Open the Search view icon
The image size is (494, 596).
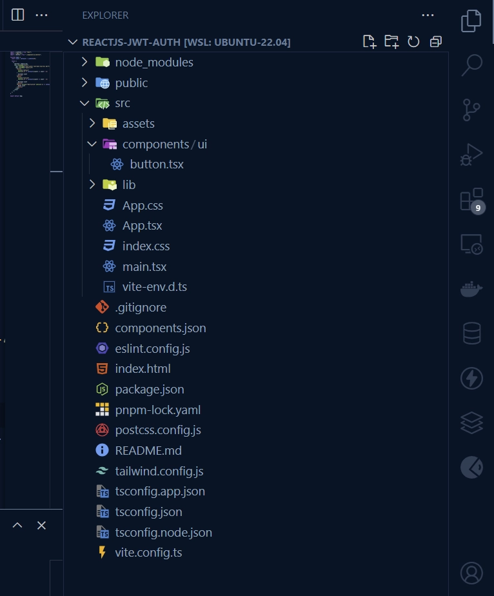tap(471, 65)
